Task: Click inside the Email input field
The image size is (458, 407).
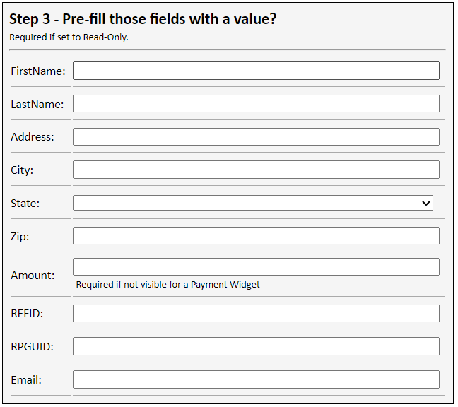Action: click(x=256, y=379)
